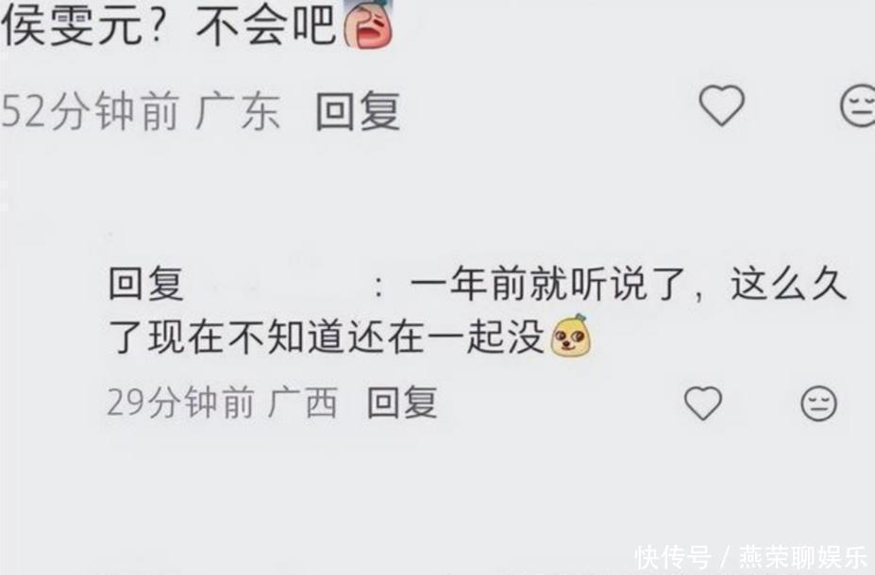Tap the dislike face icon on 广西 reply
875x575 pixels.
(818, 402)
